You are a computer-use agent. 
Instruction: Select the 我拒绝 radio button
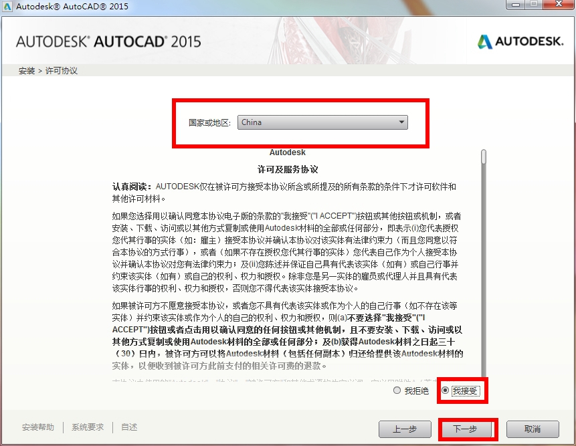point(397,391)
